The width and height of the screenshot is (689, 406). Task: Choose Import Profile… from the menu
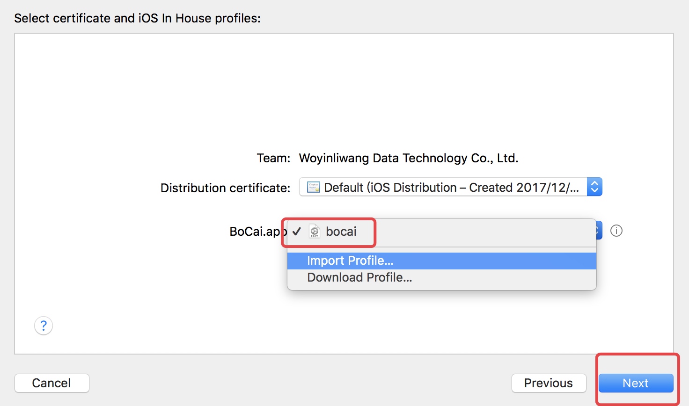[350, 261]
